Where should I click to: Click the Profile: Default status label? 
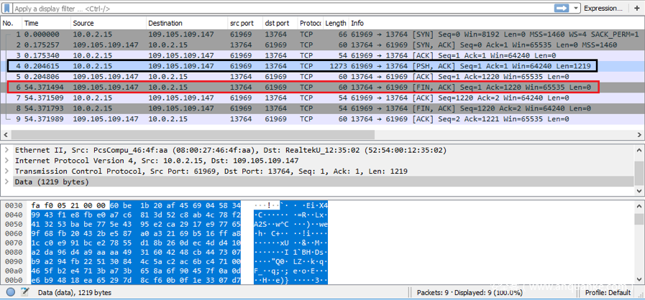pos(609,293)
